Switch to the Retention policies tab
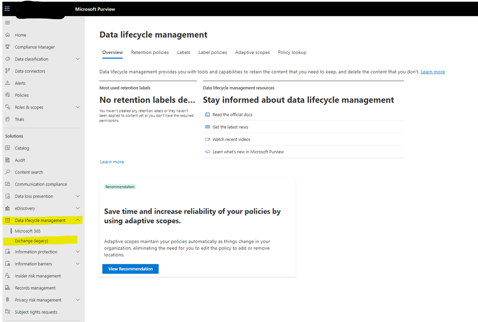This screenshot has width=478, height=322. pyautogui.click(x=150, y=53)
